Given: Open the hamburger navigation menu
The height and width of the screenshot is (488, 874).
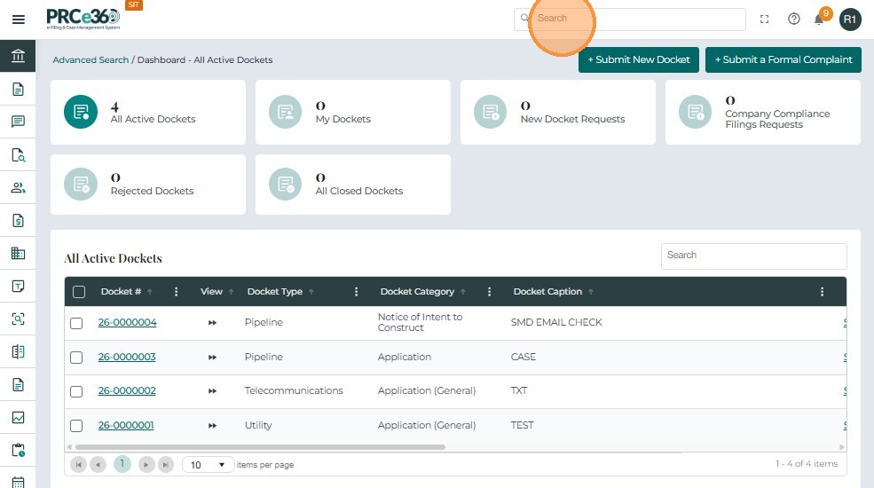Looking at the screenshot, I should (x=18, y=20).
